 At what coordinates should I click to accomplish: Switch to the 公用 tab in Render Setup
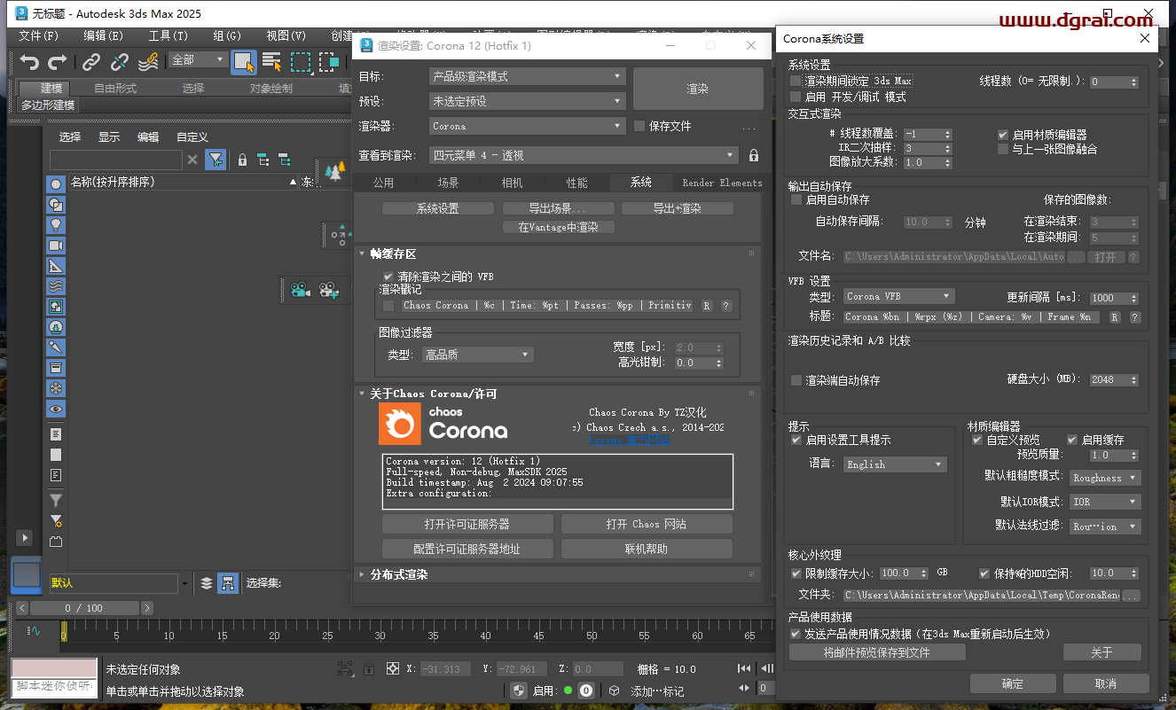(x=385, y=182)
